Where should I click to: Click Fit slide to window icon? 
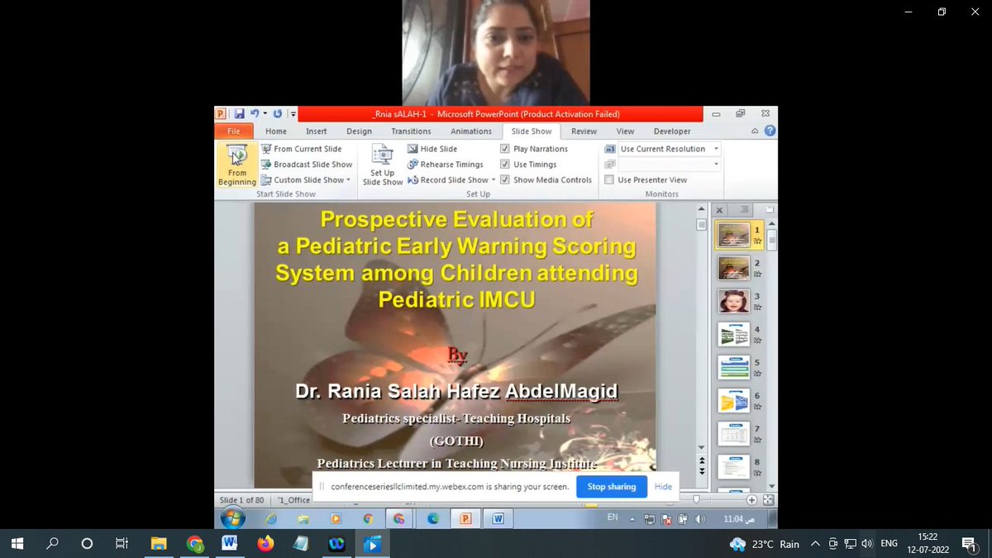(769, 500)
